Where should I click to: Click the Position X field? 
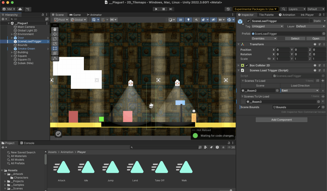pos(283,50)
